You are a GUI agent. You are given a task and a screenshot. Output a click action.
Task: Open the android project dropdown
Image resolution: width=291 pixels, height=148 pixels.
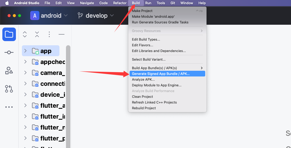pyautogui.click(x=49, y=16)
